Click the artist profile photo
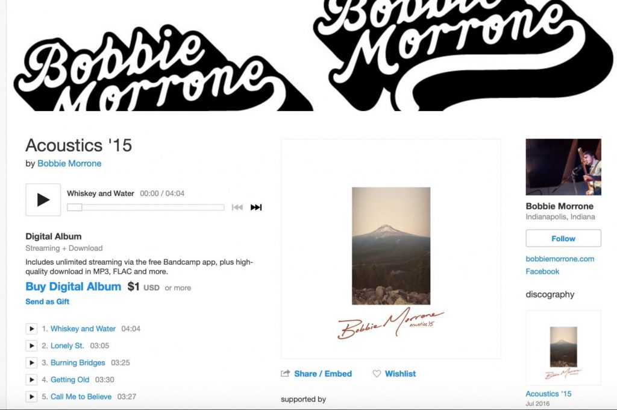 coord(563,166)
